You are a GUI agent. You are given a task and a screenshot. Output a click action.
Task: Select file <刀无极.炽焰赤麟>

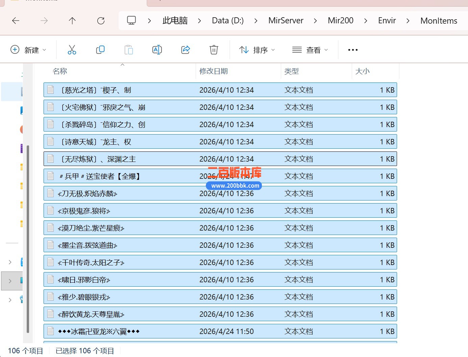pyautogui.click(x=220, y=193)
